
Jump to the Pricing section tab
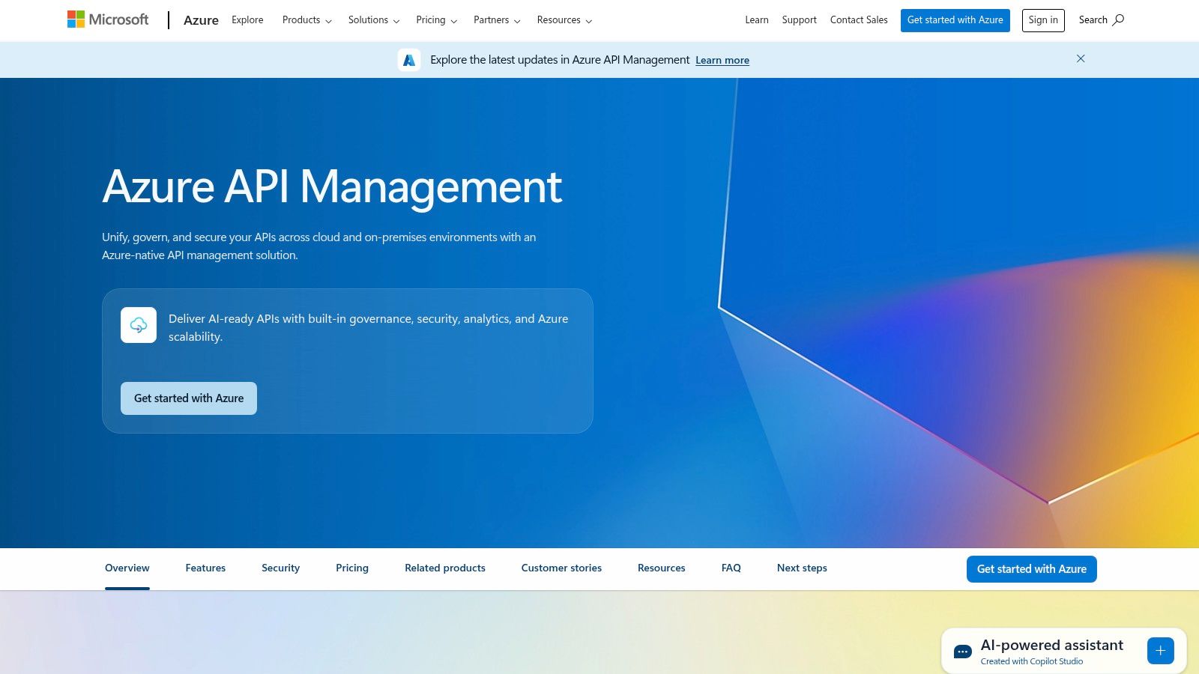click(x=352, y=568)
